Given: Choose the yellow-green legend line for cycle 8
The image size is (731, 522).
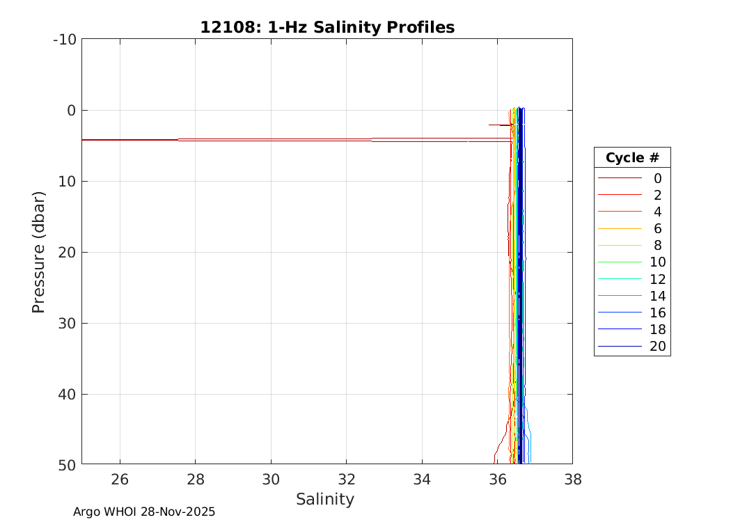Looking at the screenshot, I should 619,245.
